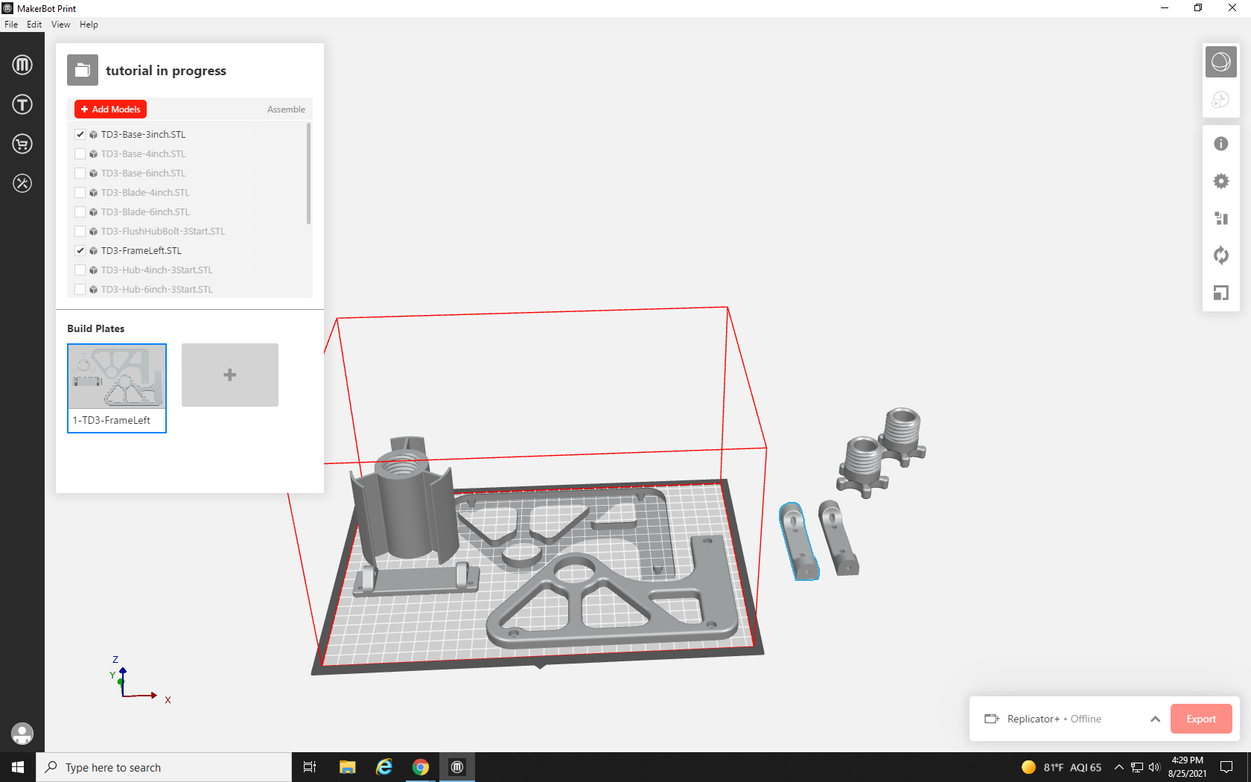
Task: Check TD3-Base-4inch.STL checkbox
Action: click(x=80, y=153)
